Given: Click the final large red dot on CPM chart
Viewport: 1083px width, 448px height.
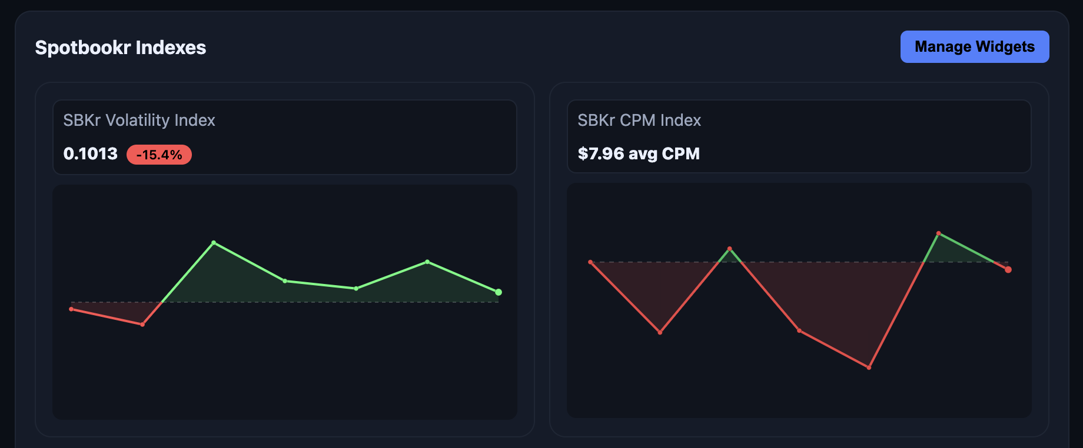Looking at the screenshot, I should (1008, 270).
